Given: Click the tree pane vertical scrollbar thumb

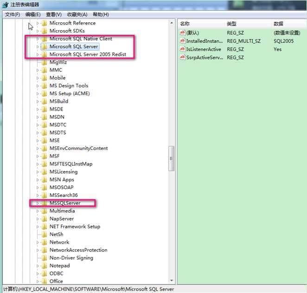Looking at the screenshot, I should [x=172, y=158].
